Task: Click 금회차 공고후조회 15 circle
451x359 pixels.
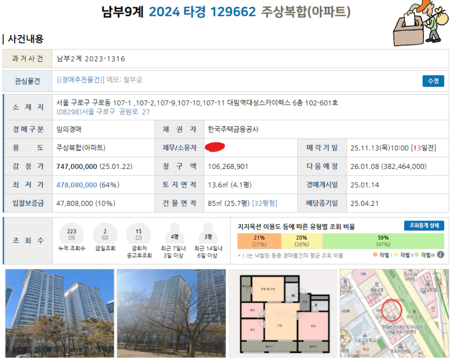Action: point(138,234)
